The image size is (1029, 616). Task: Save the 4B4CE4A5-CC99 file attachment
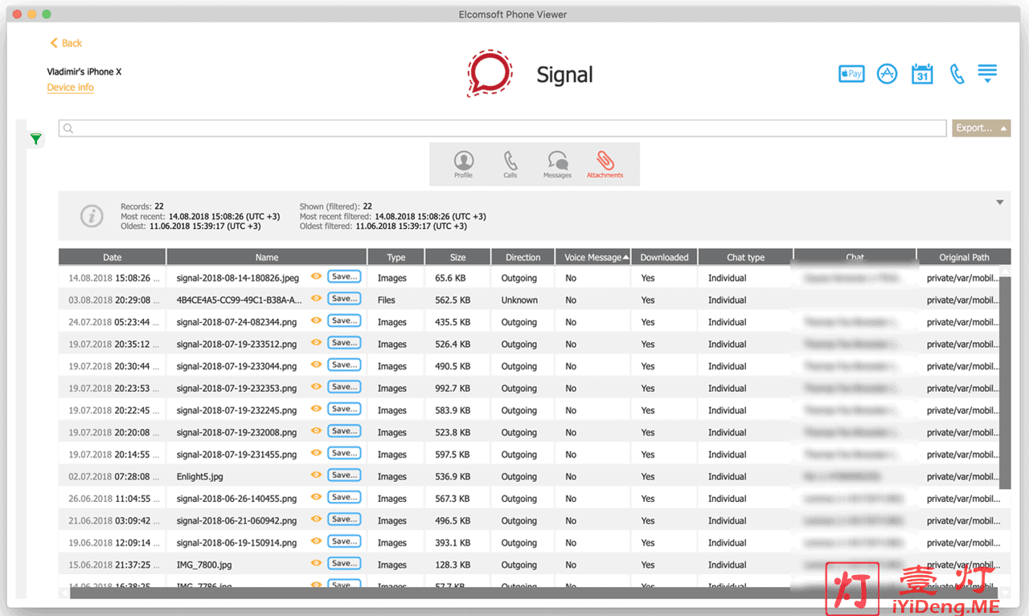(344, 299)
